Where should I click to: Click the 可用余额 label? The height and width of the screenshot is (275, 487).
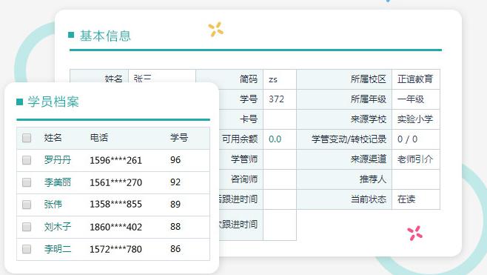(x=240, y=139)
